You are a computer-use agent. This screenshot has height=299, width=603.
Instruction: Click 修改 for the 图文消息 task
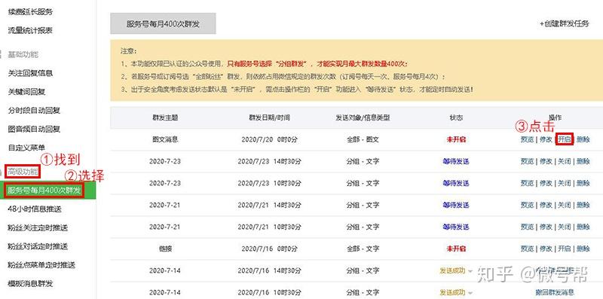(546, 139)
